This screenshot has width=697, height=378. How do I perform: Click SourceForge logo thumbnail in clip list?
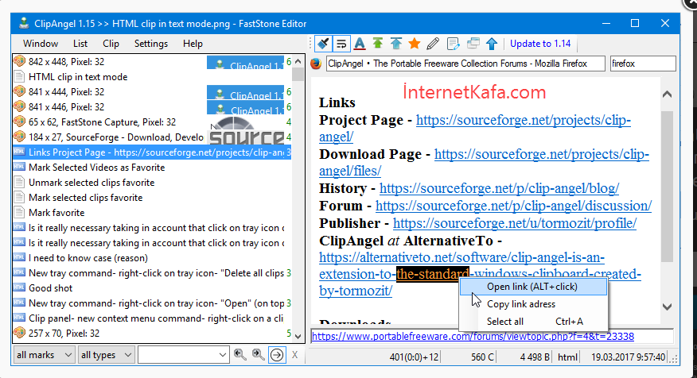[246, 137]
